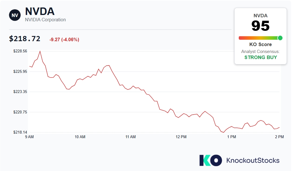Click the chart's morning price peak point
Screen dimensions: 294x171
point(40,51)
